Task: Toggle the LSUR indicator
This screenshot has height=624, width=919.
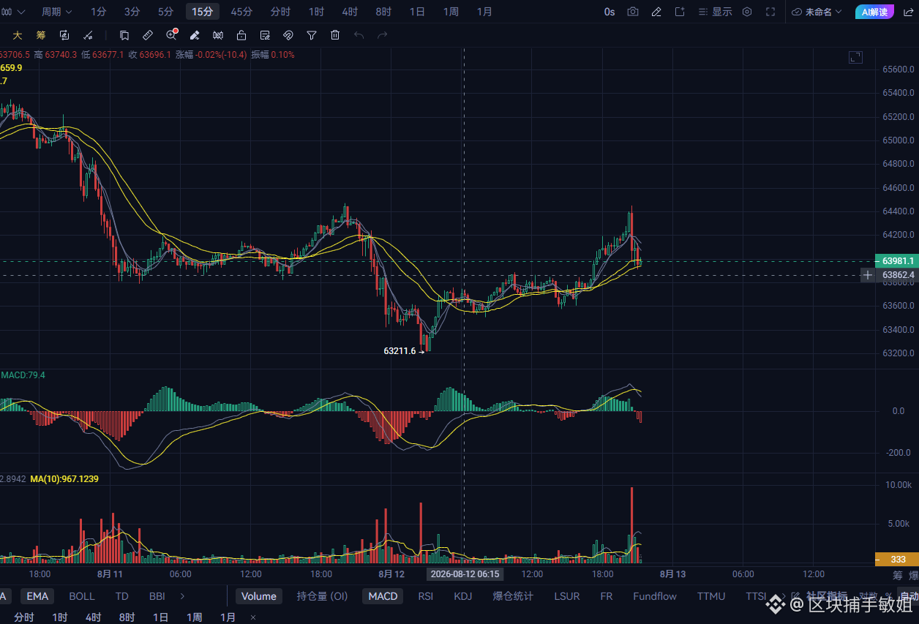Action: pos(567,596)
